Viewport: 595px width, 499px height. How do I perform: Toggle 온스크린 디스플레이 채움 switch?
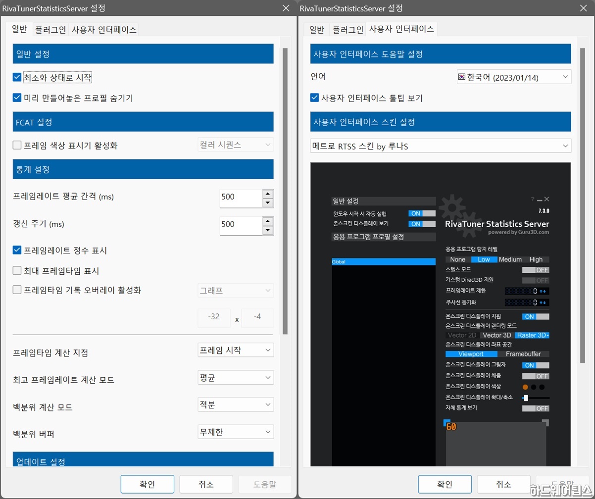(x=536, y=376)
